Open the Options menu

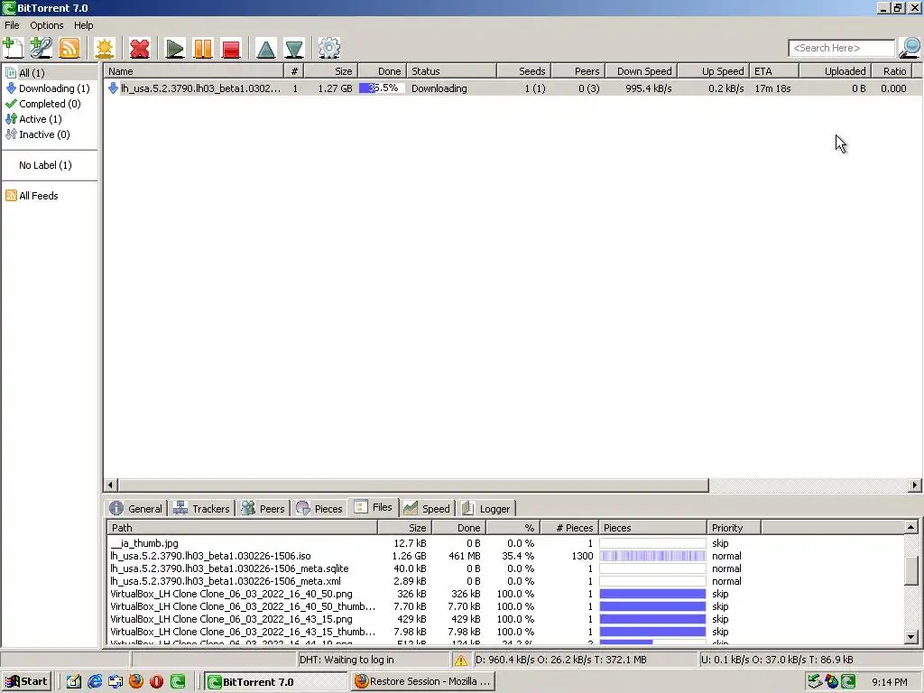[x=47, y=25]
